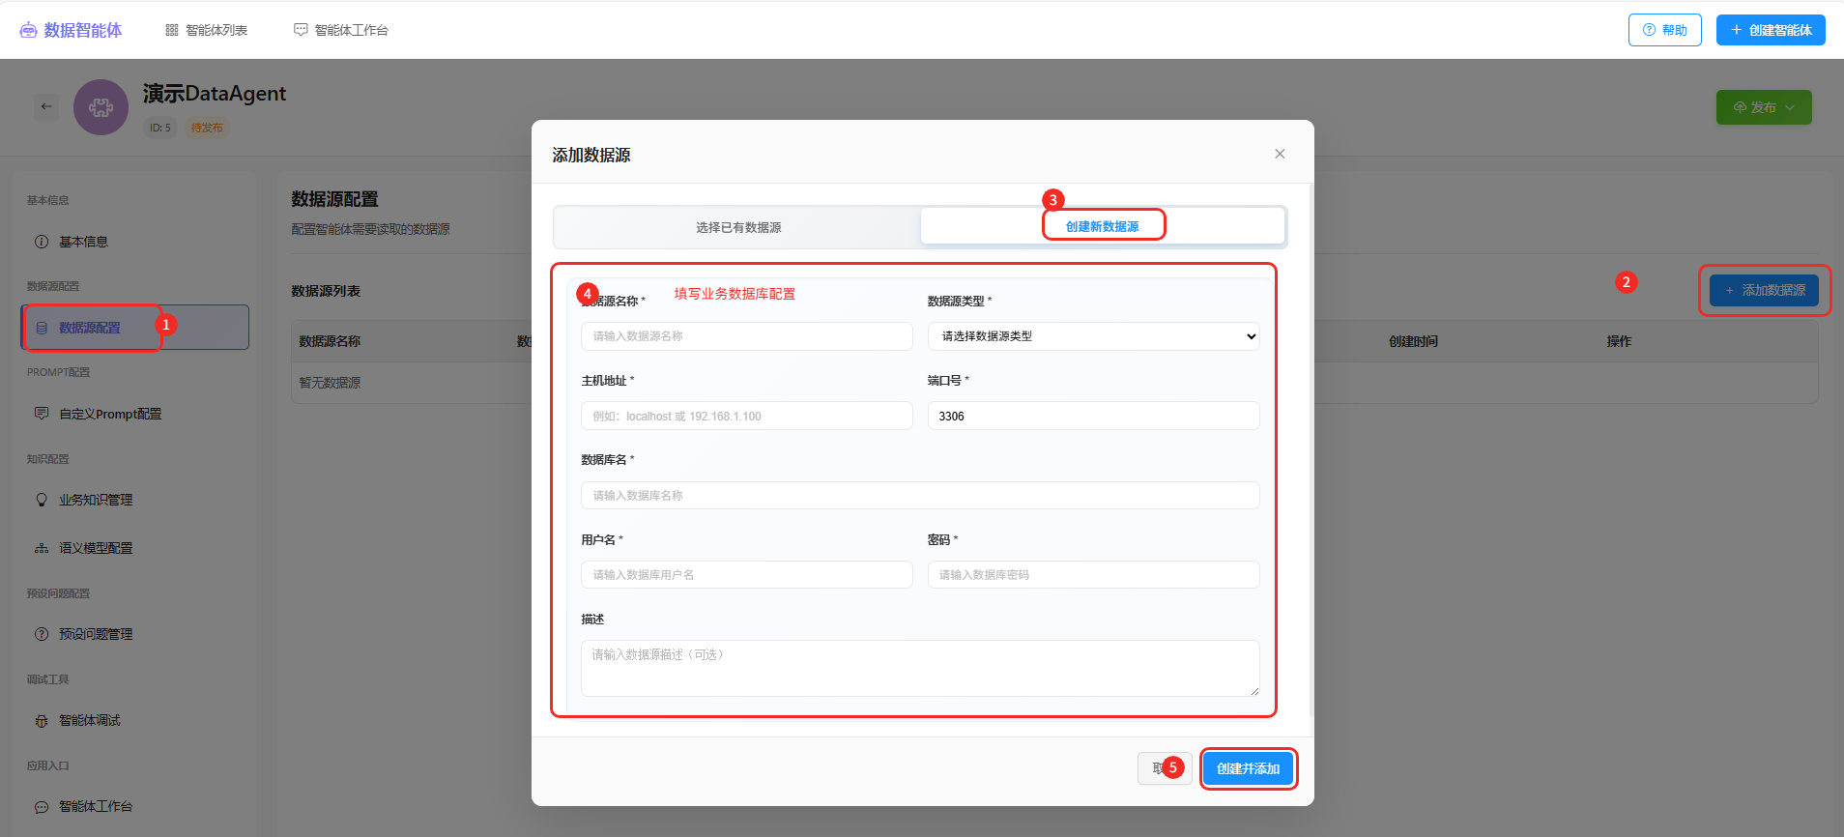Focus the 数据源名称 input field
1844x837 pixels.
point(746,336)
